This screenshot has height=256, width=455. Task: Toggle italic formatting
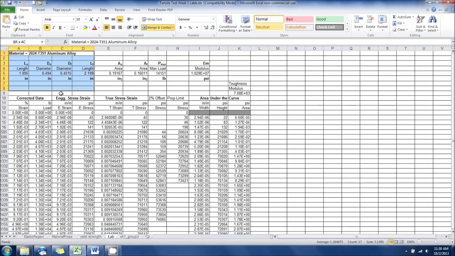53,27
